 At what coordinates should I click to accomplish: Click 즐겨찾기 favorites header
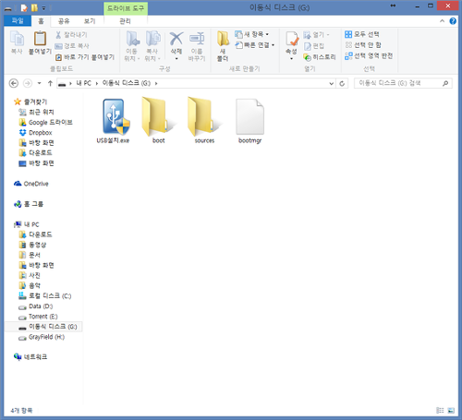(x=30, y=102)
